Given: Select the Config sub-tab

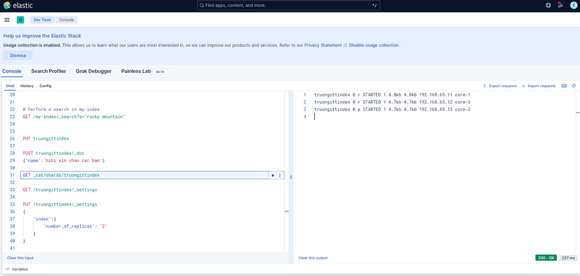Looking at the screenshot, I should click(46, 86).
